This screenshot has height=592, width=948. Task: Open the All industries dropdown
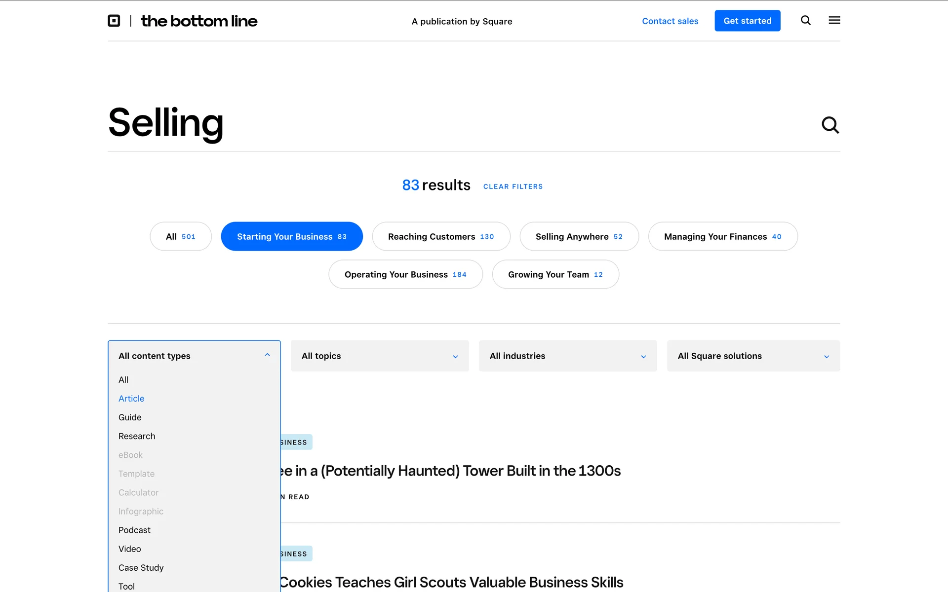[567, 356]
